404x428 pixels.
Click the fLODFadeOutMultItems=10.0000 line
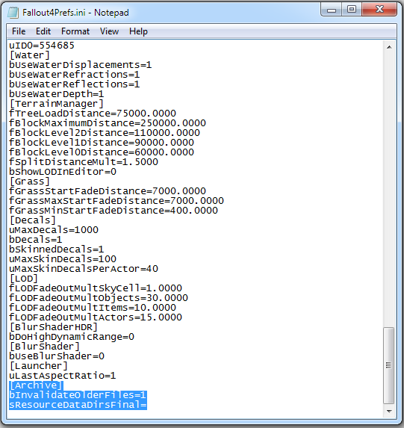coord(93,308)
